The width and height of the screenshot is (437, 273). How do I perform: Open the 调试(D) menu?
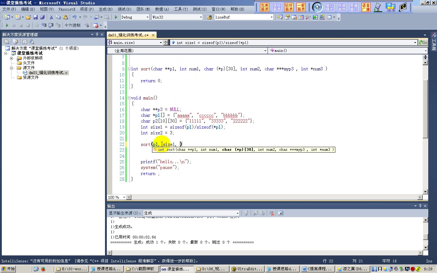click(x=124, y=9)
